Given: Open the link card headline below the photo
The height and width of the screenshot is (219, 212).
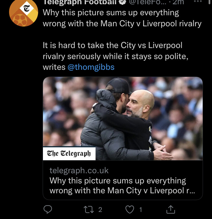Looking at the screenshot, I should point(122,185).
